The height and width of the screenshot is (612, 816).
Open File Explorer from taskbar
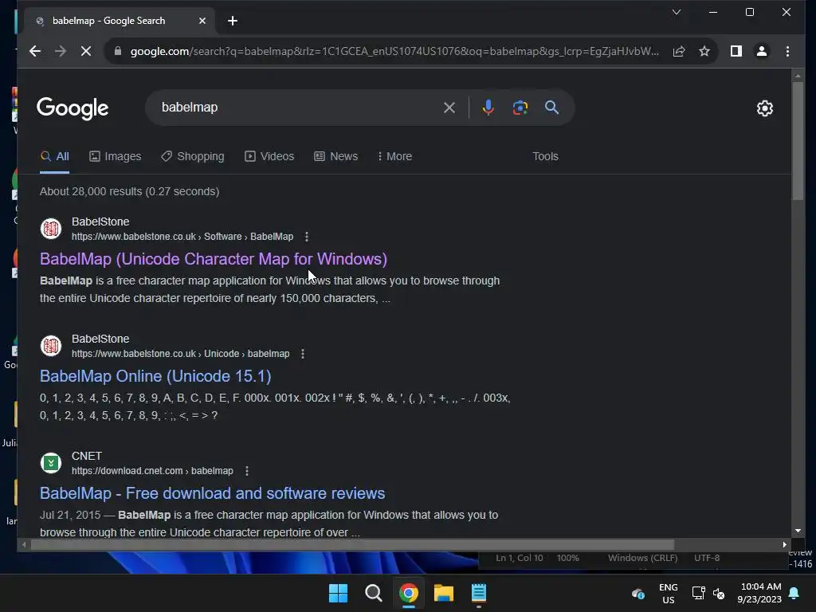443,593
